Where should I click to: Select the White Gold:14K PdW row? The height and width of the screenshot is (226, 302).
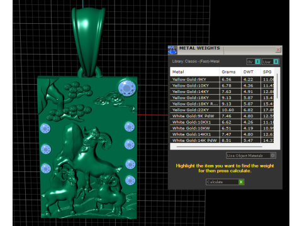pyautogui.click(x=222, y=140)
